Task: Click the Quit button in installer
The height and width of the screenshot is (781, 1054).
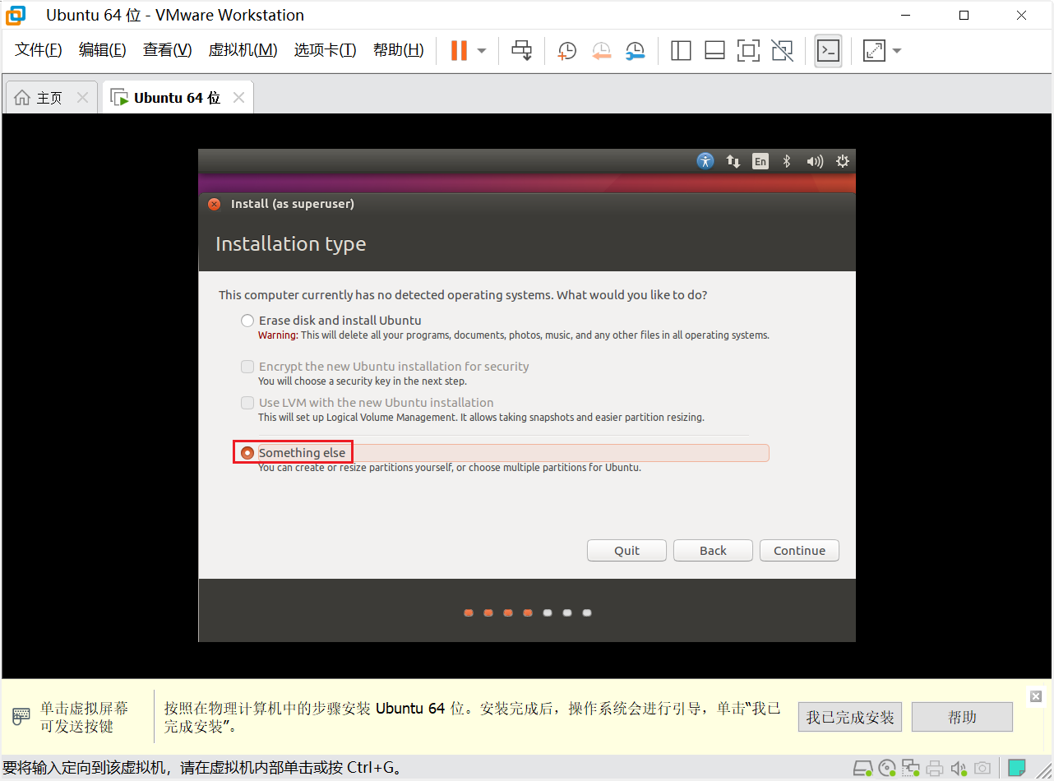Action: point(626,551)
